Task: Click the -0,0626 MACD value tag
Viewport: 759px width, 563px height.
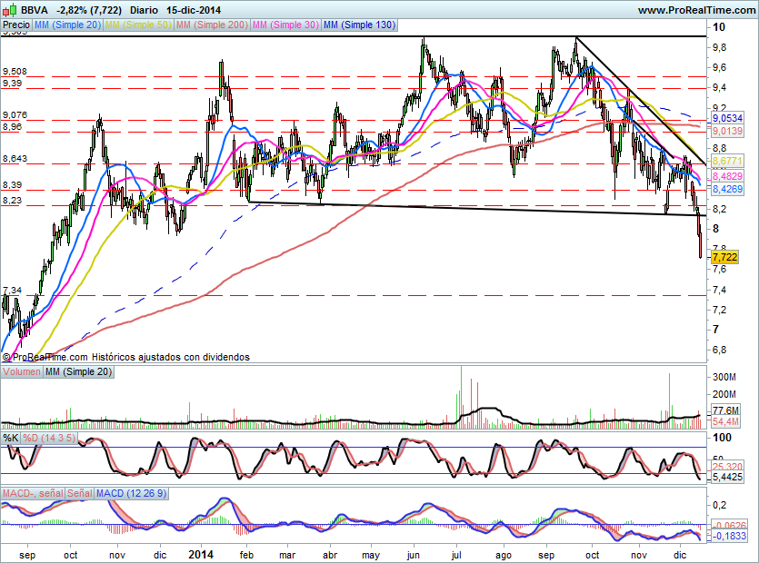Action: coord(728,525)
